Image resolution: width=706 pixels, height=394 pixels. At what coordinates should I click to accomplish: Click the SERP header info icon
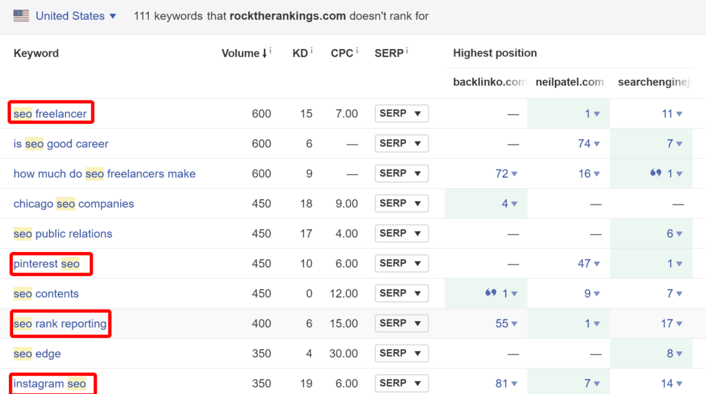point(407,50)
